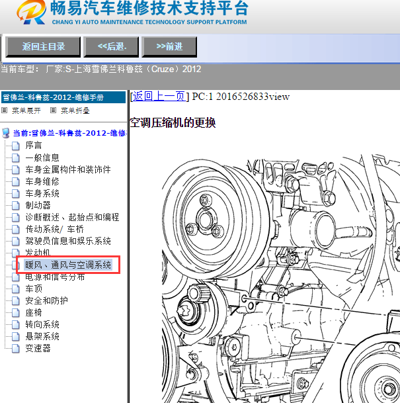
Task: Click the 返回主目录 button
Action: coord(43,46)
